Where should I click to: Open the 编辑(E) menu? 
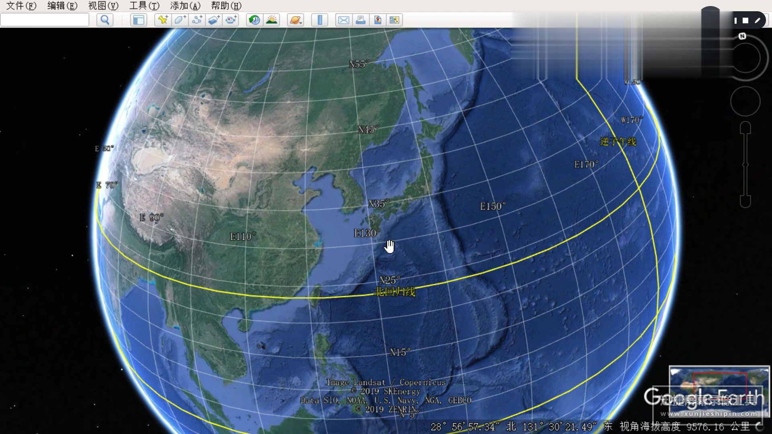pyautogui.click(x=62, y=6)
